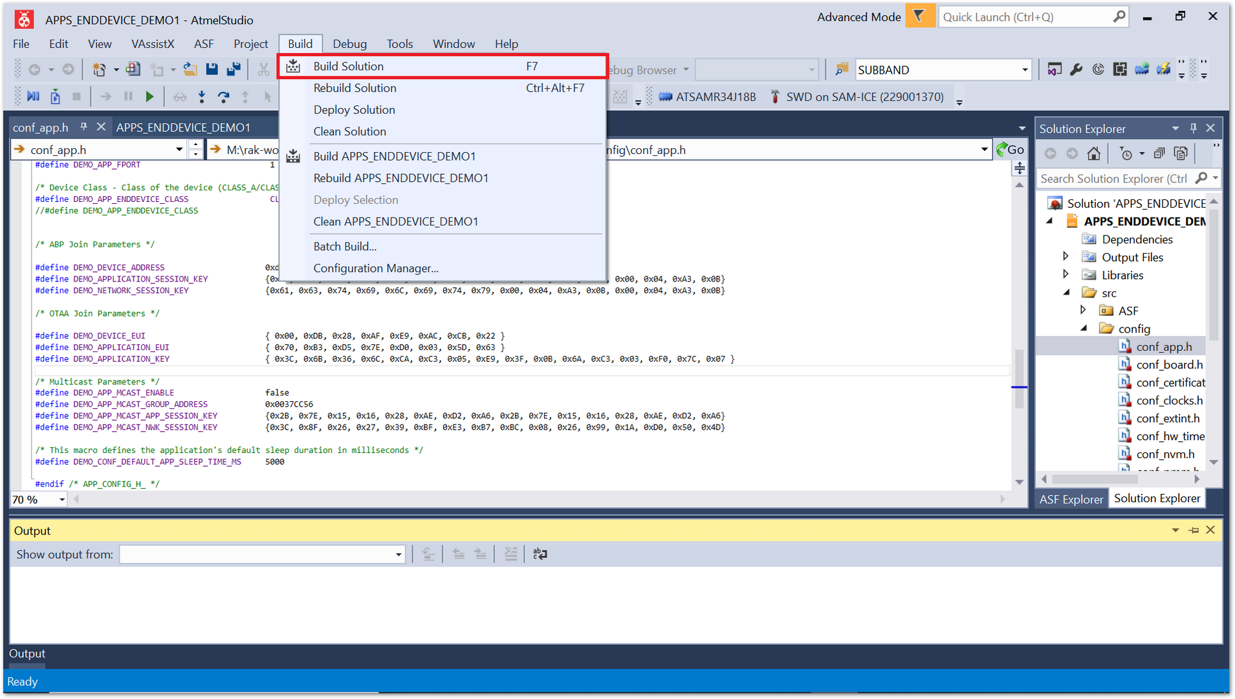Click the Collapse All icon in Solution Explorer

pyautogui.click(x=1159, y=153)
